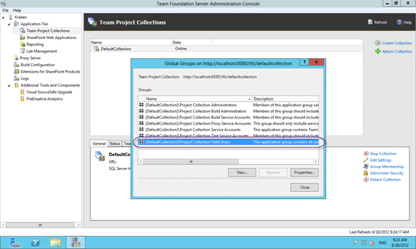Image resolution: width=416 pixels, height=249 pixels.
Task: Click the Properties... button
Action: [304, 172]
